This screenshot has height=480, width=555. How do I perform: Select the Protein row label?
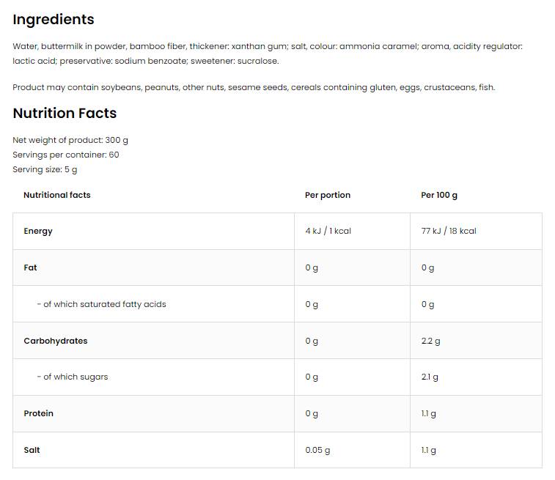38,413
